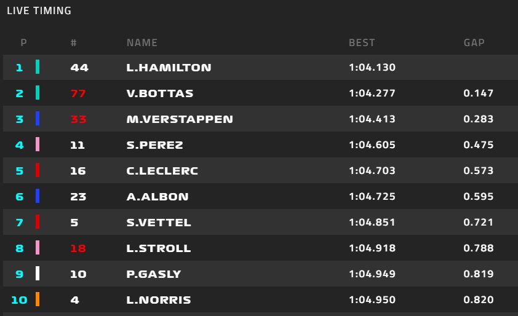Image resolution: width=518 pixels, height=316 pixels.
Task: Click position number 10
Action: coord(19,300)
